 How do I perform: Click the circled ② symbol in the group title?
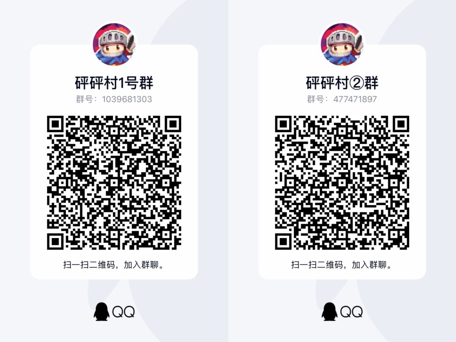[356, 83]
